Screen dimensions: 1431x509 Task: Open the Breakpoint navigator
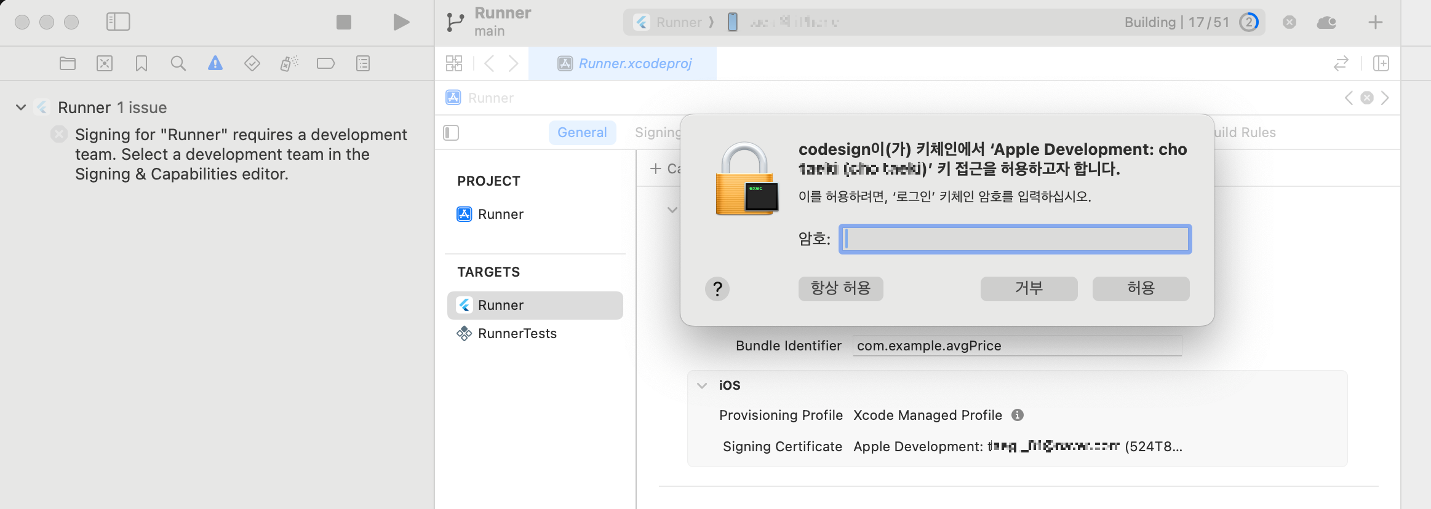(325, 63)
